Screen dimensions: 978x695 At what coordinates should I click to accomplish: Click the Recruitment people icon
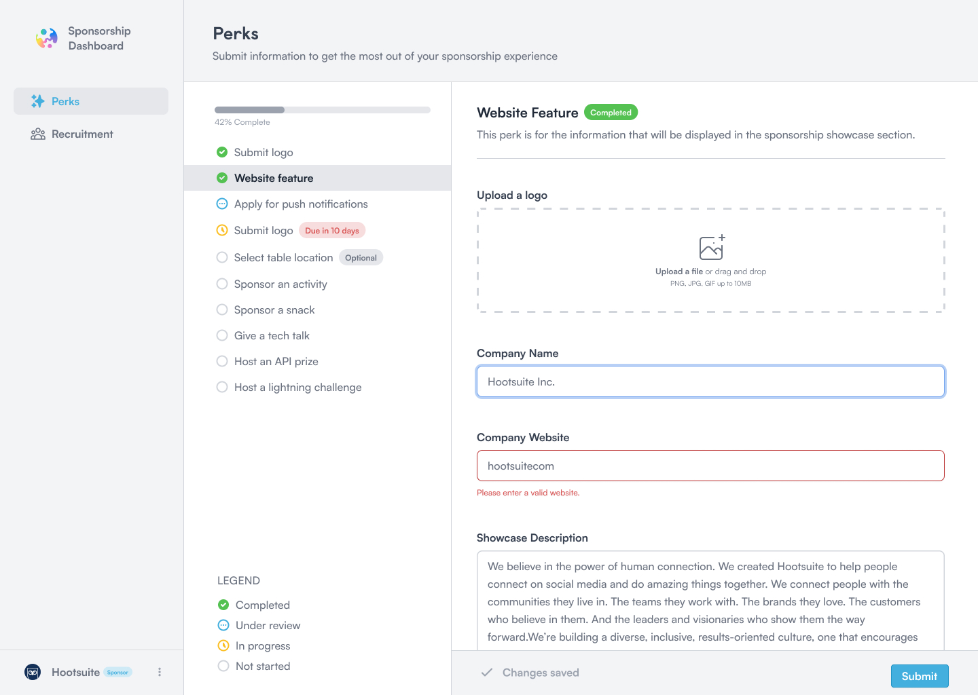coord(38,134)
